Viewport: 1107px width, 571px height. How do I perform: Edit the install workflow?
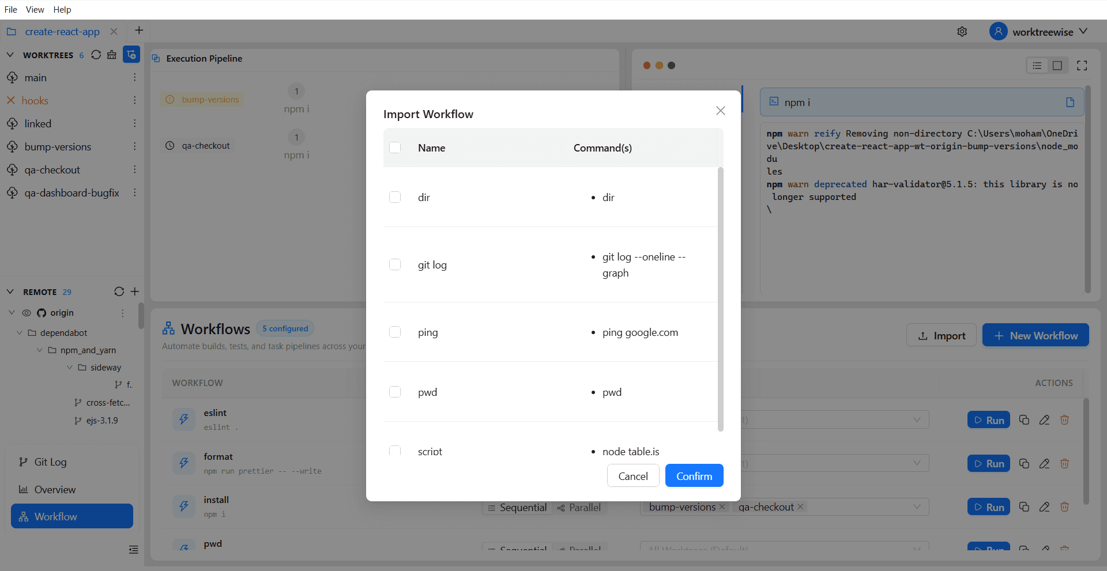[1044, 507]
